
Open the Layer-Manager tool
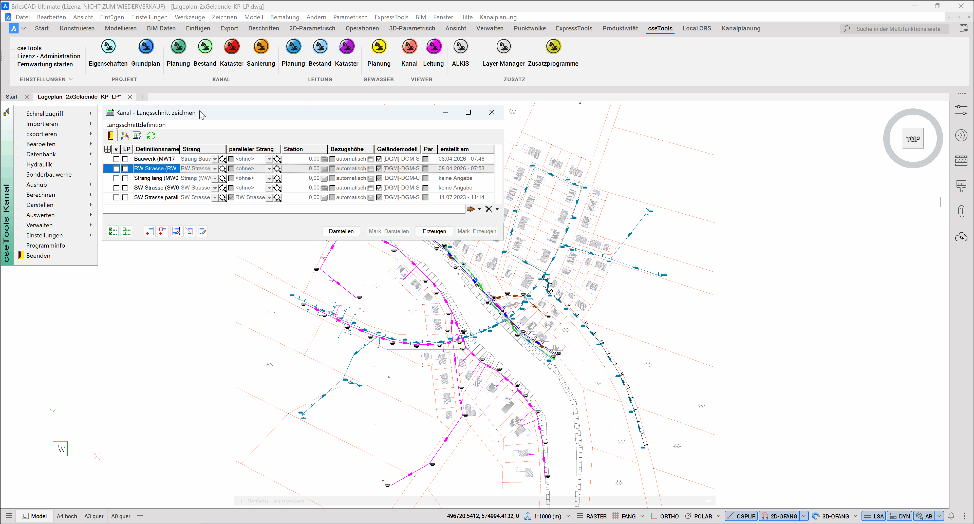[x=503, y=47]
